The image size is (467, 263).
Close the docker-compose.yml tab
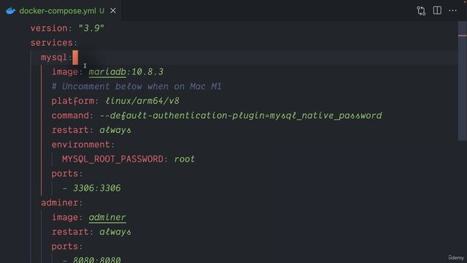point(113,11)
